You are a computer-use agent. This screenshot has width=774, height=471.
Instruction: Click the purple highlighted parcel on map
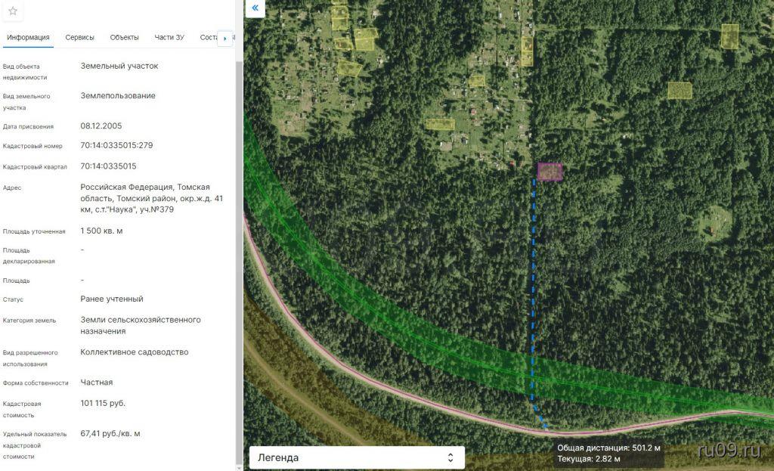coord(550,172)
